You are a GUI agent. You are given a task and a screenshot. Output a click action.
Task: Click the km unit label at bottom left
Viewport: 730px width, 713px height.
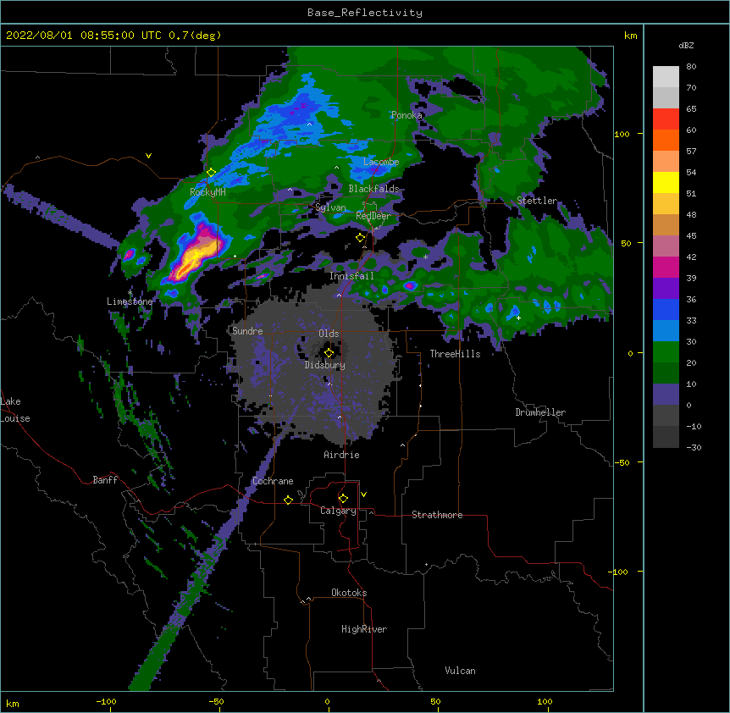pyautogui.click(x=13, y=703)
